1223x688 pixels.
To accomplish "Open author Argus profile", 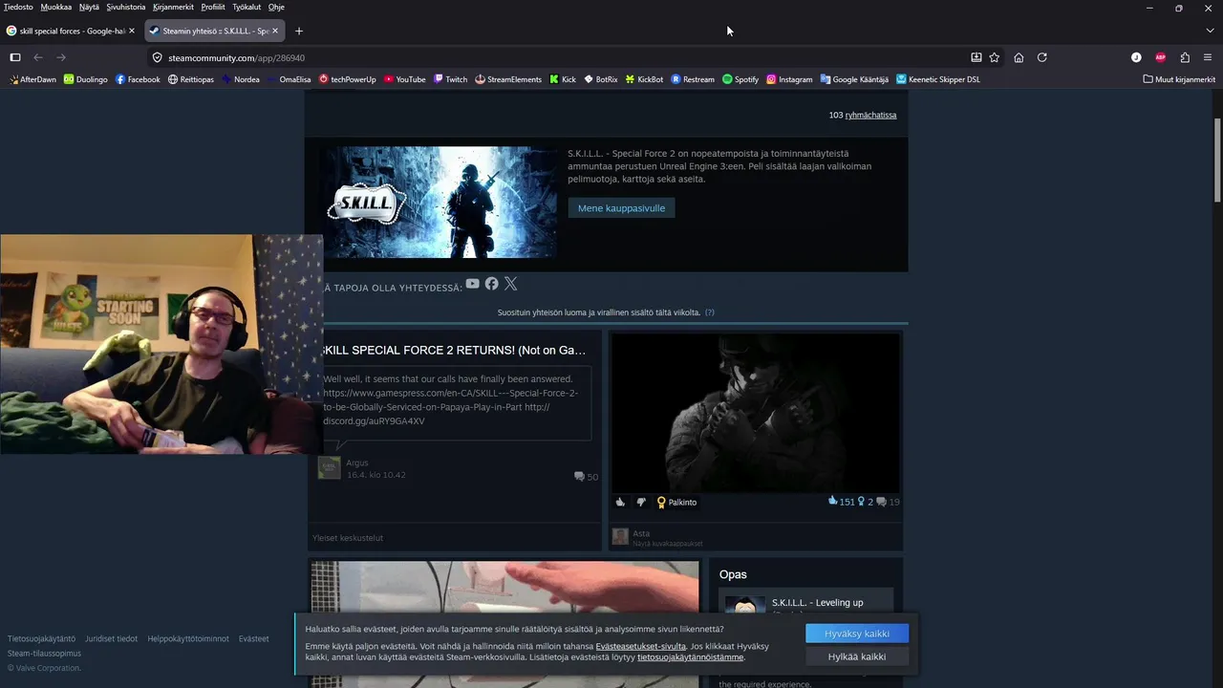I will [357, 462].
